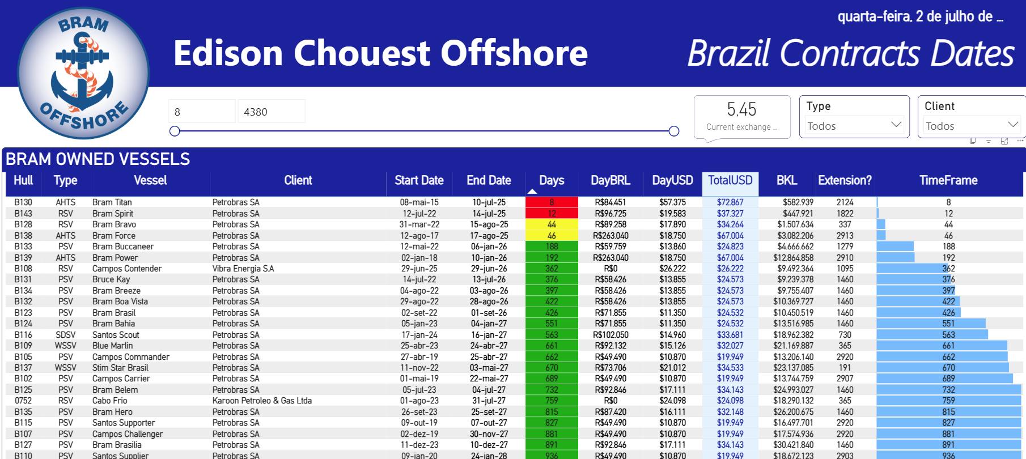The image size is (1026, 459).
Task: Sort table by TotalUSD column header
Action: (730, 180)
